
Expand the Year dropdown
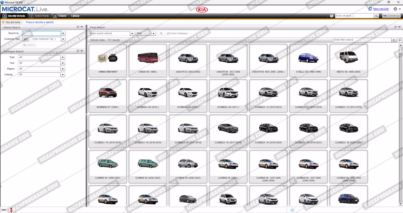(63, 63)
